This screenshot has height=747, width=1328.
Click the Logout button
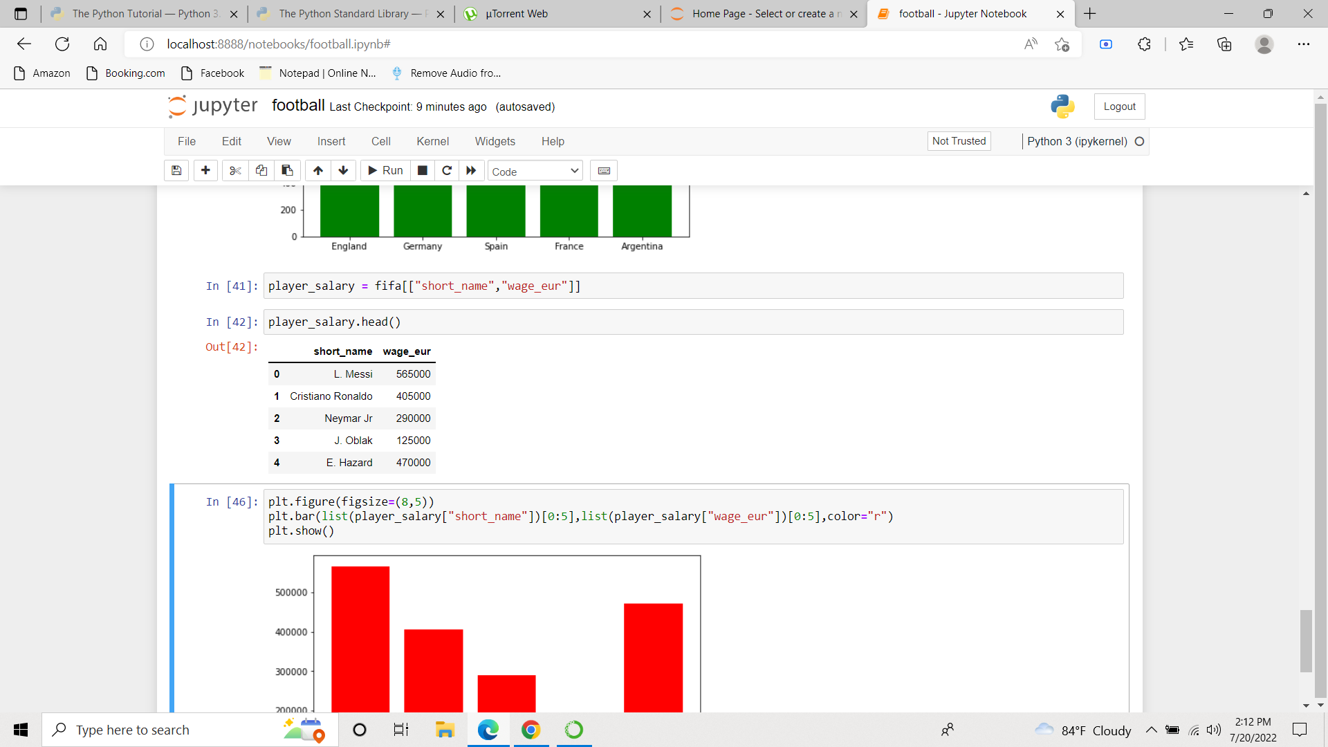pos(1119,107)
